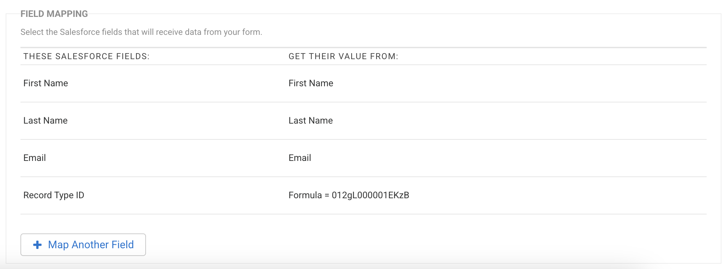Open the Last Name form value mapping
Viewport: 725px width, 269px height.
point(310,121)
